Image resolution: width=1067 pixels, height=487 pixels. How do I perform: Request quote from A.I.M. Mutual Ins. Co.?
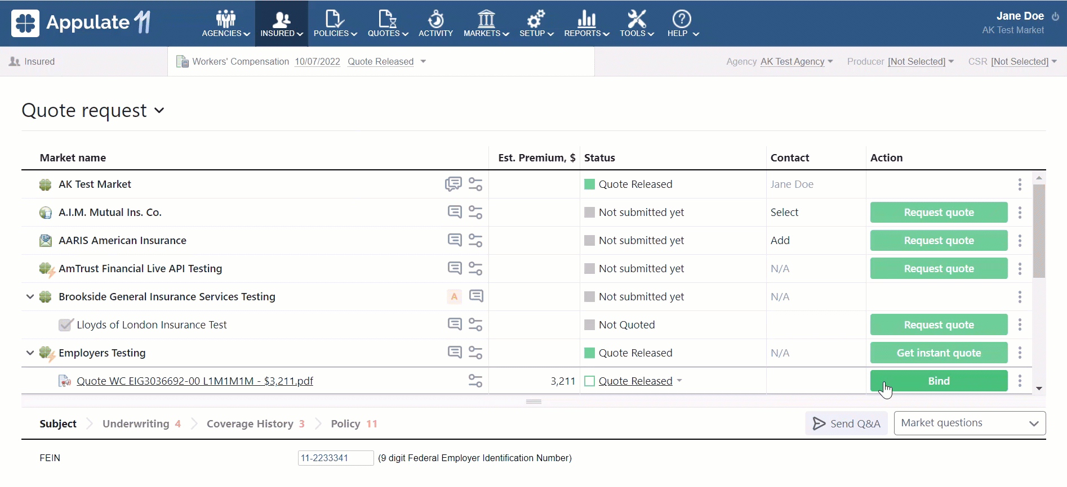click(939, 212)
